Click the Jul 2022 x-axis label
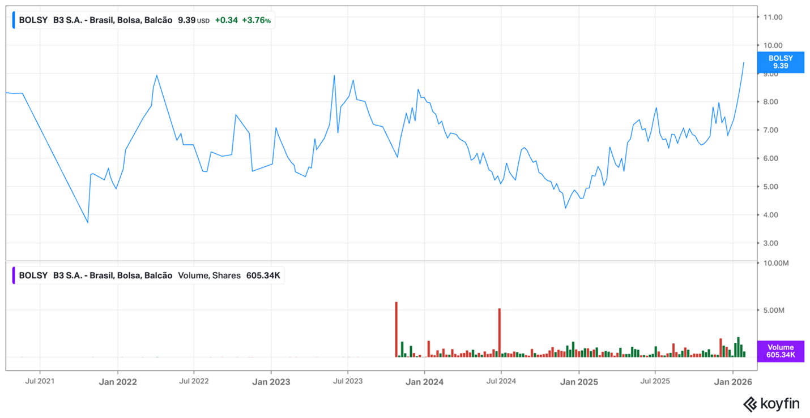 pos(194,381)
